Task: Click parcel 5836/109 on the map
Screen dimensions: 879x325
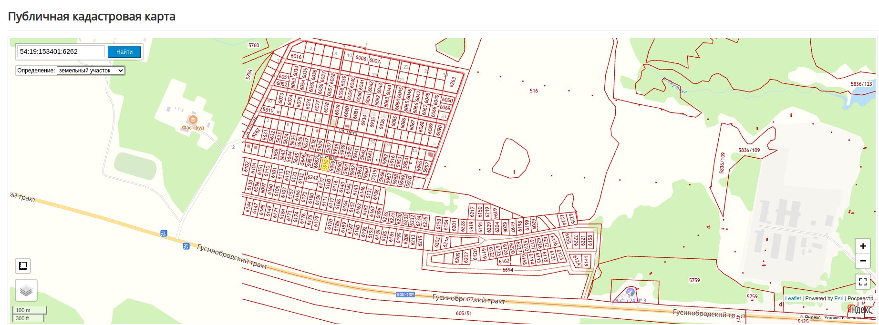Action: click(749, 150)
